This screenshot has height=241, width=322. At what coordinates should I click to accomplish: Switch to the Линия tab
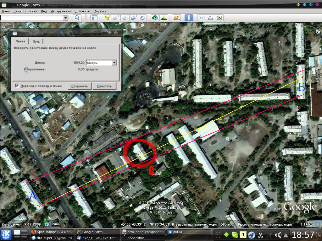click(x=20, y=41)
